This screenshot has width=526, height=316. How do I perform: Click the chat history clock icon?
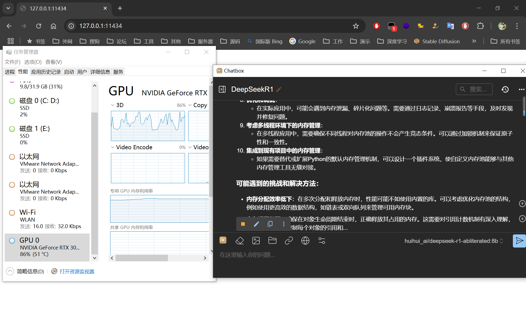[505, 89]
